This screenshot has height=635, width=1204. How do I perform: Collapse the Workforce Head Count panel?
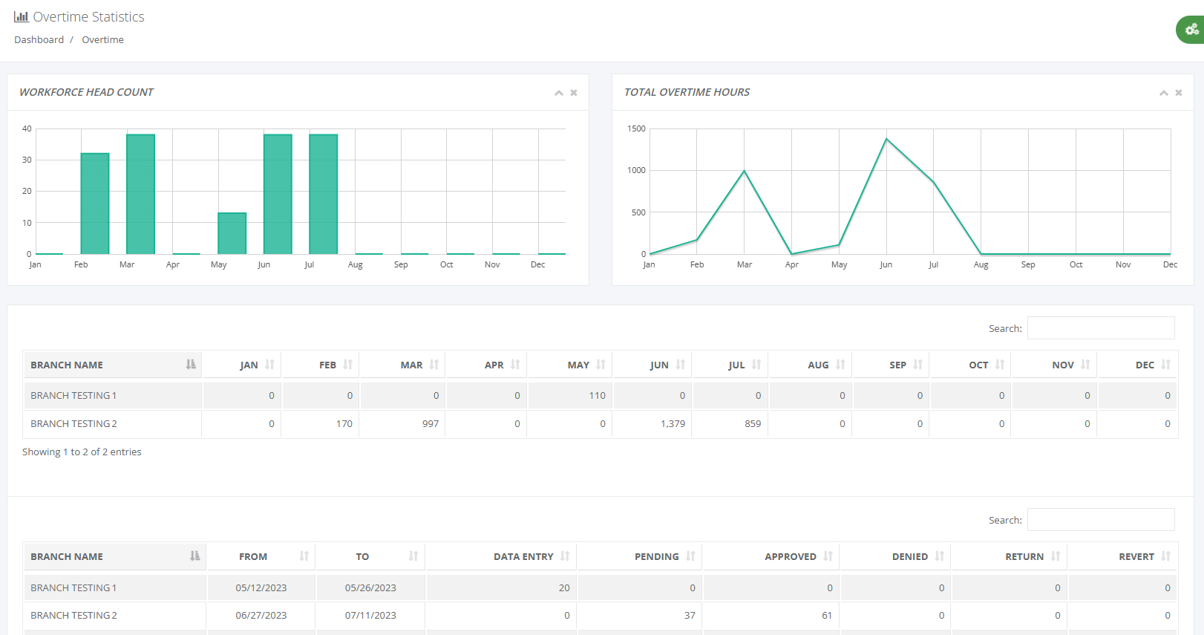(x=559, y=93)
